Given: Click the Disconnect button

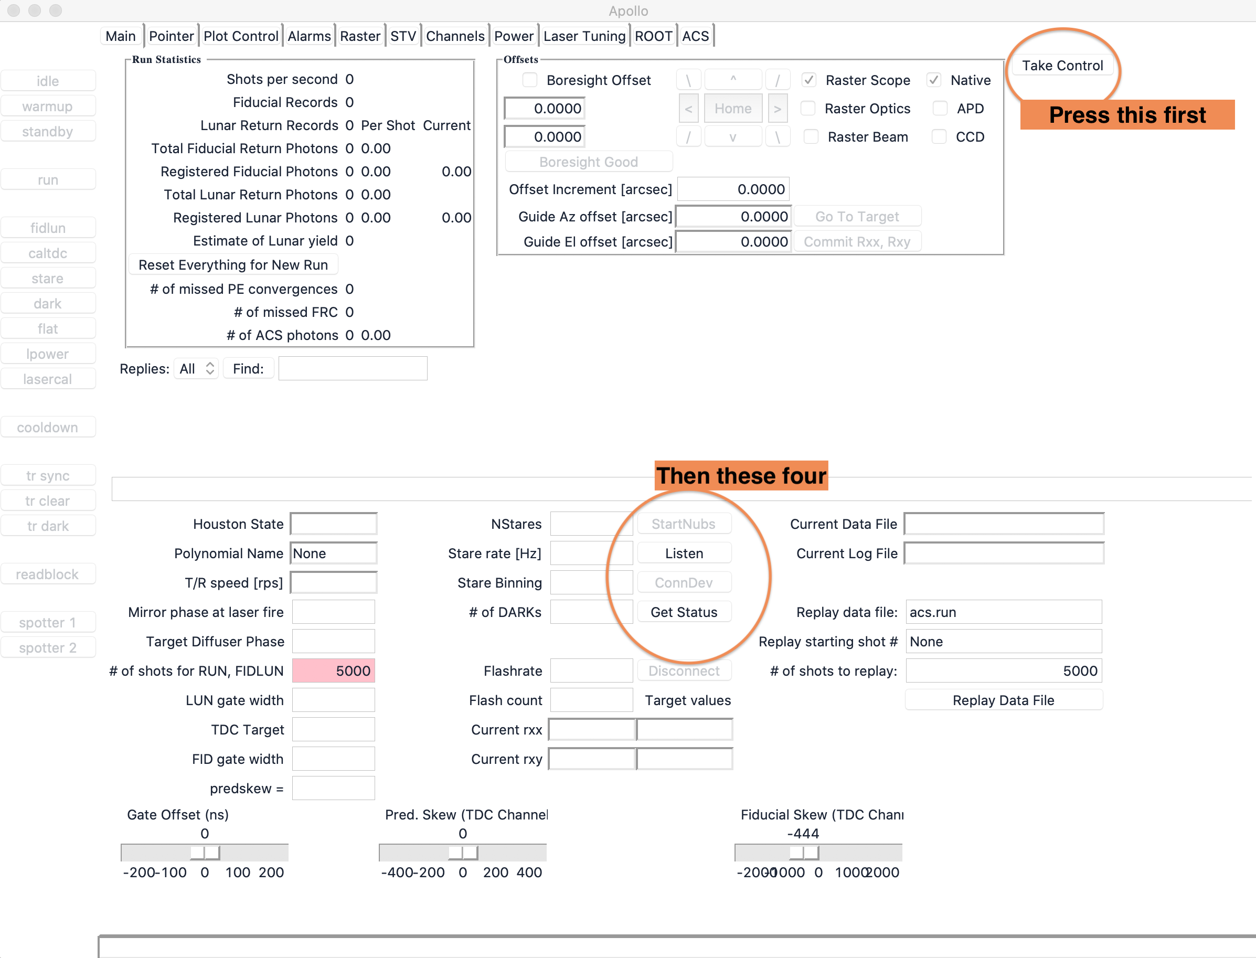Looking at the screenshot, I should pos(684,670).
